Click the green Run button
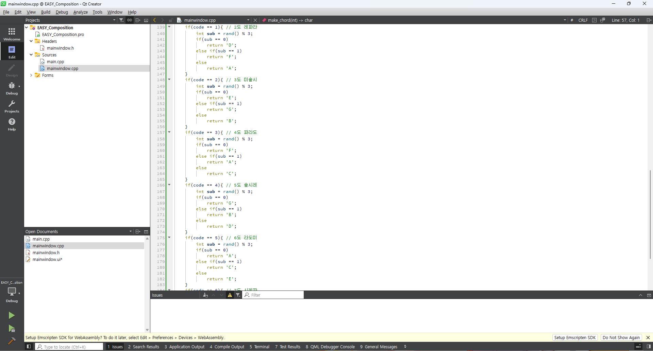The height and width of the screenshot is (351, 653). pos(12,315)
